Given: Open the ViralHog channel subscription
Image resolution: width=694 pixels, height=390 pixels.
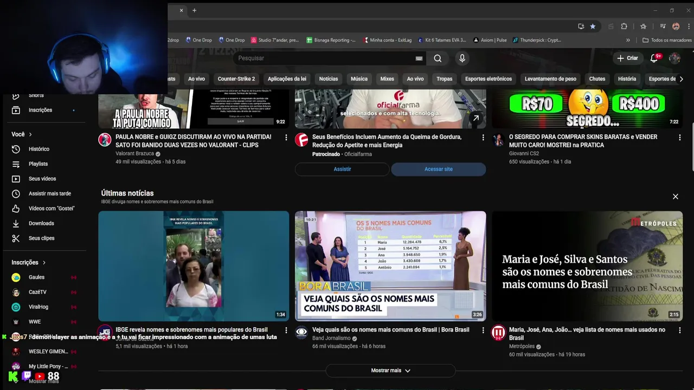Looking at the screenshot, I should [43, 307].
